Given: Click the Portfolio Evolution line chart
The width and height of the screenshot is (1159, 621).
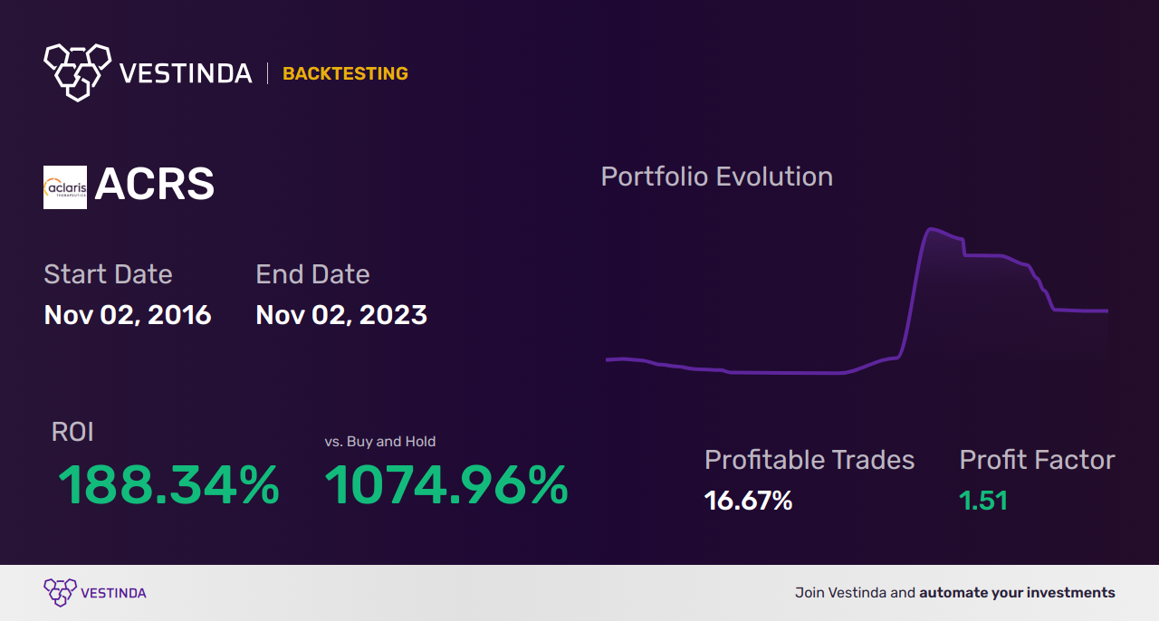Looking at the screenshot, I should (x=857, y=301).
